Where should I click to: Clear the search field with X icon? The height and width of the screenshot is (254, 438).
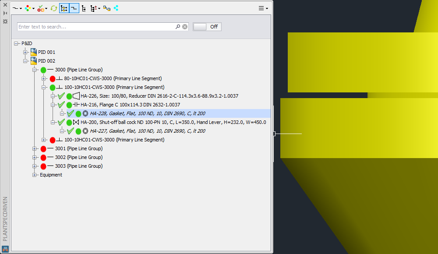click(185, 27)
